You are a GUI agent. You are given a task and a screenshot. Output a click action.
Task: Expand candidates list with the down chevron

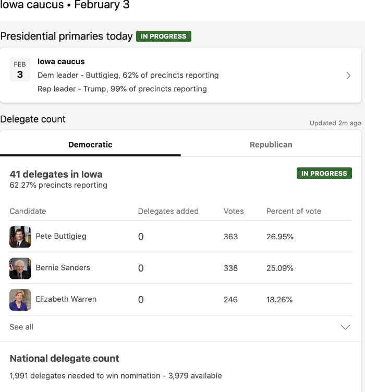(x=345, y=327)
